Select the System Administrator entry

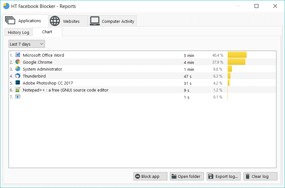point(143,69)
